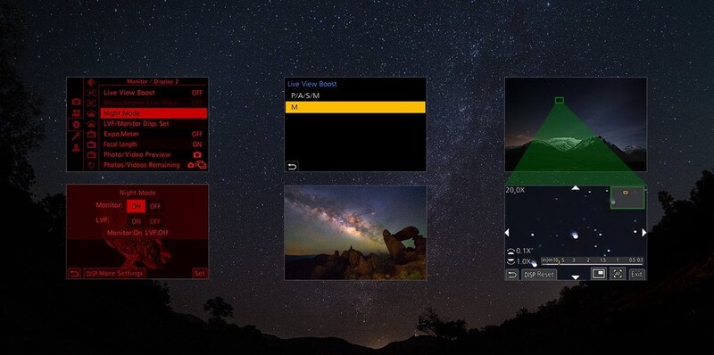Image resolution: width=714 pixels, height=355 pixels.
Task: Tap the back arrow in Night Mode screen
Action: click(74, 274)
